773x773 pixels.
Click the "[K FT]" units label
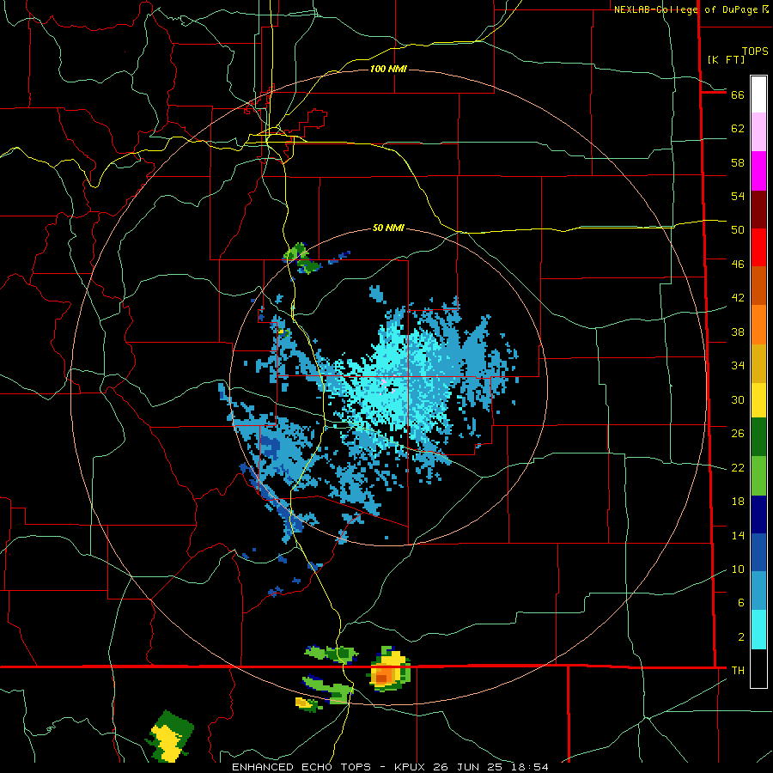pyautogui.click(x=726, y=59)
